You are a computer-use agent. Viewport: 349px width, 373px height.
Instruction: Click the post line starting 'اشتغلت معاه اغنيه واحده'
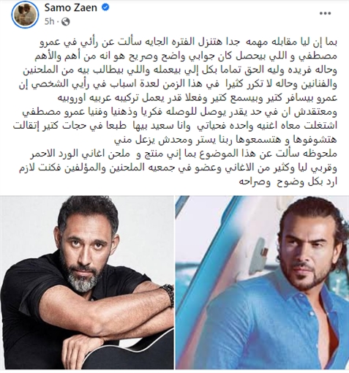[x=175, y=127]
